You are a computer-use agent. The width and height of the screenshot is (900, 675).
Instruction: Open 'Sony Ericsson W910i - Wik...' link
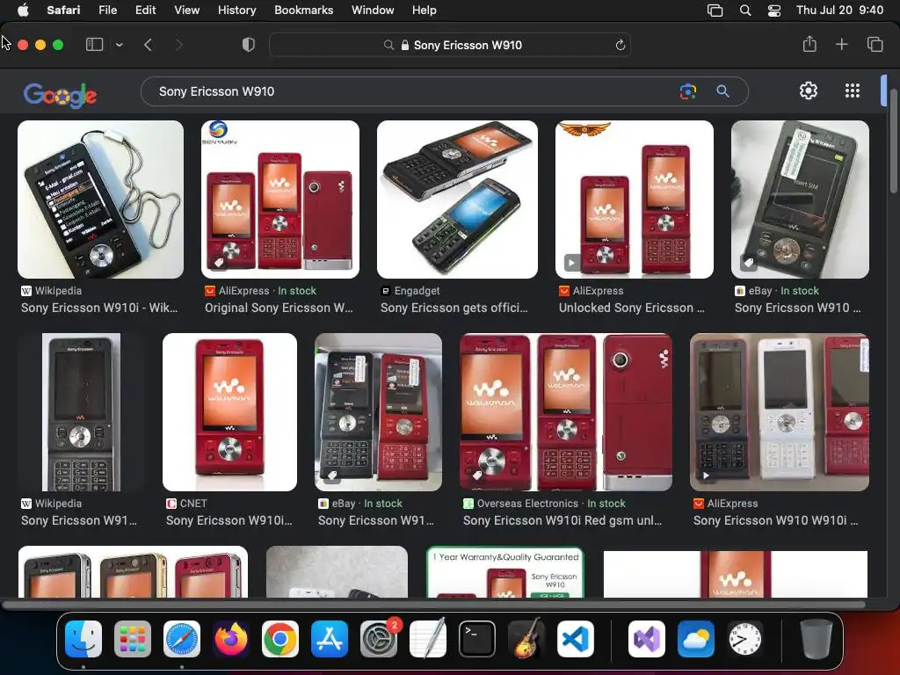99,308
